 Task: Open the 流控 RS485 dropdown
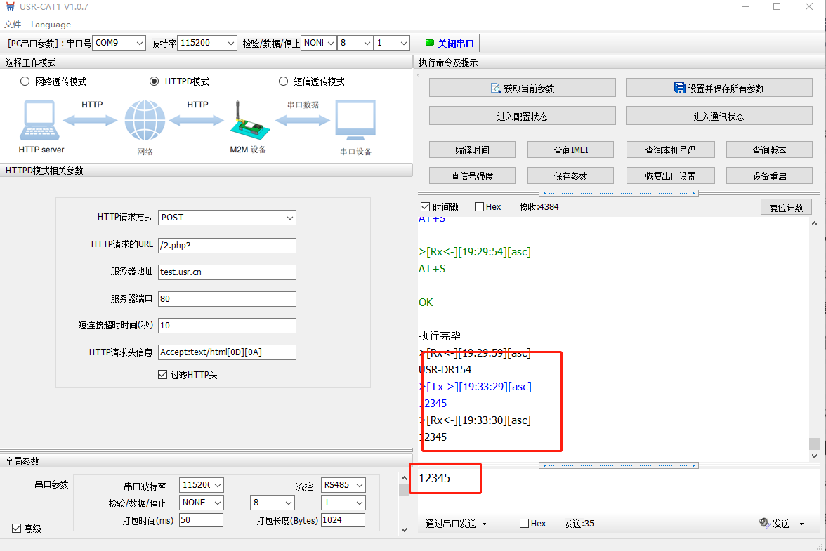tap(343, 485)
